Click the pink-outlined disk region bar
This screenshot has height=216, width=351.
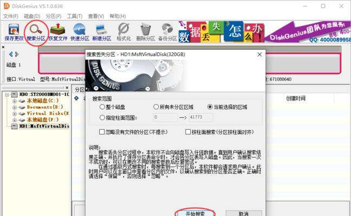(x=190, y=63)
